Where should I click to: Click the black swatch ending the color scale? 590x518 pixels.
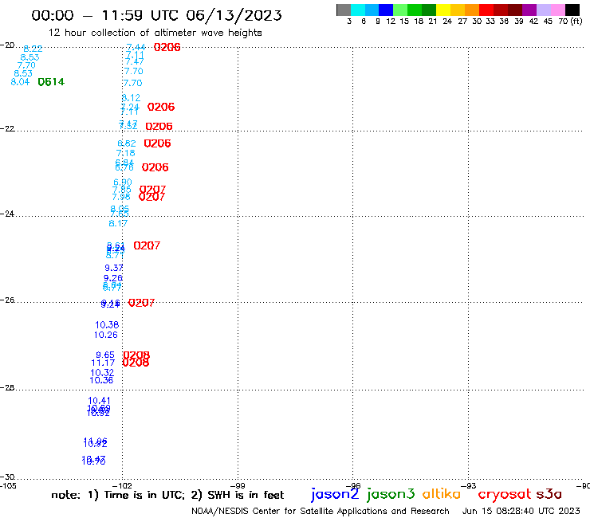pyautogui.click(x=572, y=10)
